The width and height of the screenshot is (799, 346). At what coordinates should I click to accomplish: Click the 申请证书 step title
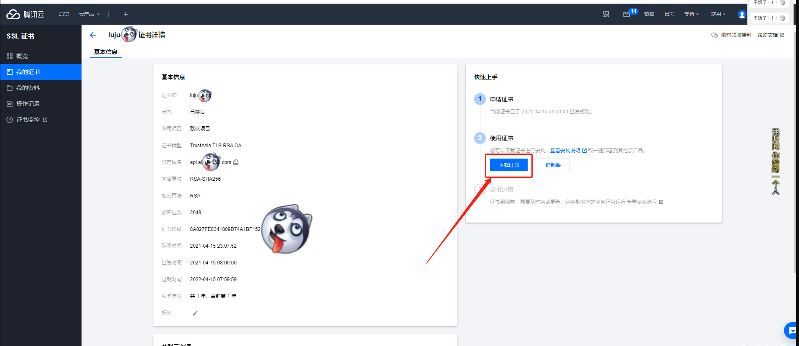pyautogui.click(x=502, y=99)
